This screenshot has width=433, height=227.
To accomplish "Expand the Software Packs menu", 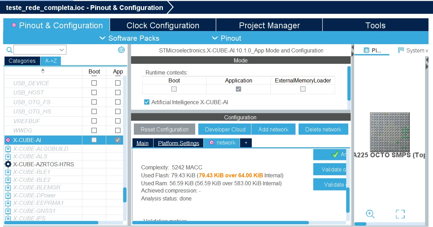I will pos(129,38).
